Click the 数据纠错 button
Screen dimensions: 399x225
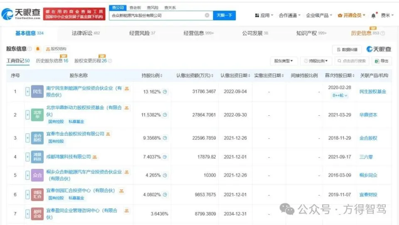(x=347, y=49)
